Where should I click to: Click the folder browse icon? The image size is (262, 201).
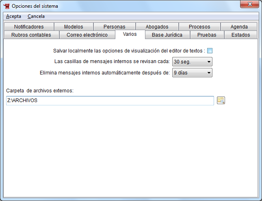click(221, 100)
